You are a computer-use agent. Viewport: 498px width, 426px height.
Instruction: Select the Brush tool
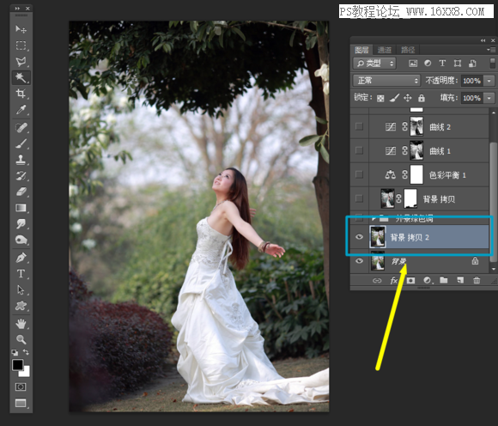(x=21, y=143)
